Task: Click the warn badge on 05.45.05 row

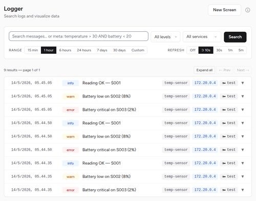Action: 71,96
